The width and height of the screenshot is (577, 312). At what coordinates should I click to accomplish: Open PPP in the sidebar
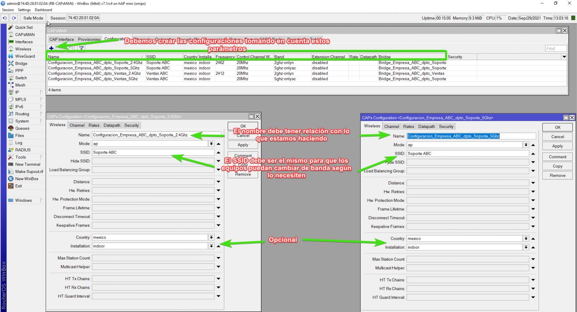19,71
